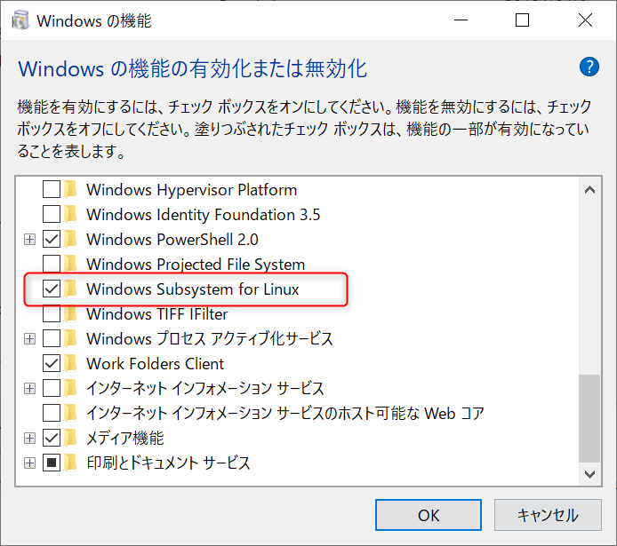Viewport: 617px width, 546px height.
Task: Click folder icon beside メディア機能
Action: click(71, 438)
